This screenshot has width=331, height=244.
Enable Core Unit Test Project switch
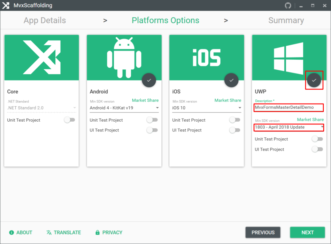[x=70, y=120]
